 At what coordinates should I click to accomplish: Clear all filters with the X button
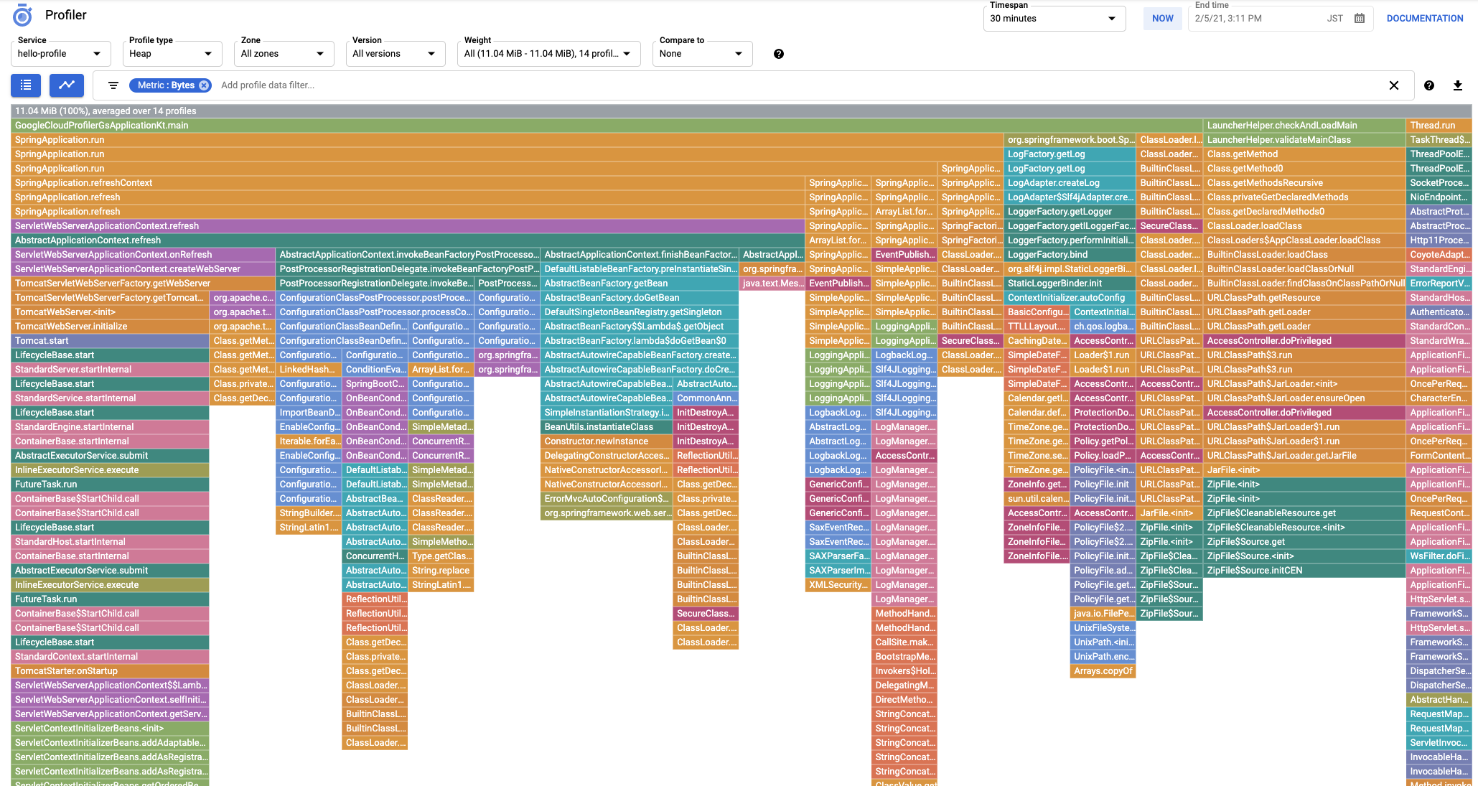click(x=1393, y=85)
